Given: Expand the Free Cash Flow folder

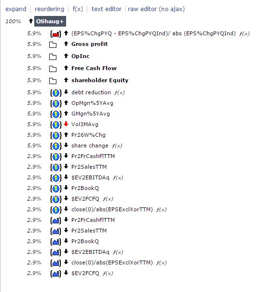Looking at the screenshot, I should 53,69.
